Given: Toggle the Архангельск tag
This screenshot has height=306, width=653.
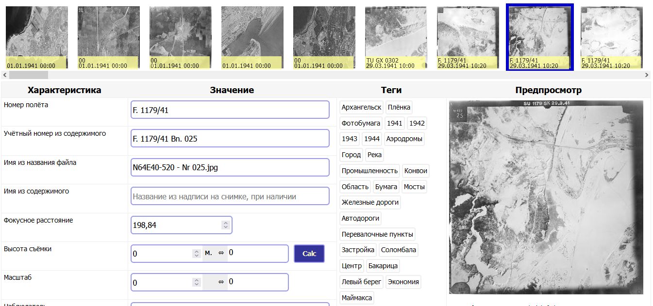Looking at the screenshot, I should pos(361,107).
